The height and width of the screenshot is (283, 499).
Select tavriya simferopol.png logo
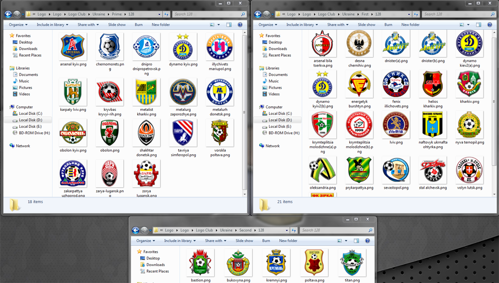click(183, 133)
